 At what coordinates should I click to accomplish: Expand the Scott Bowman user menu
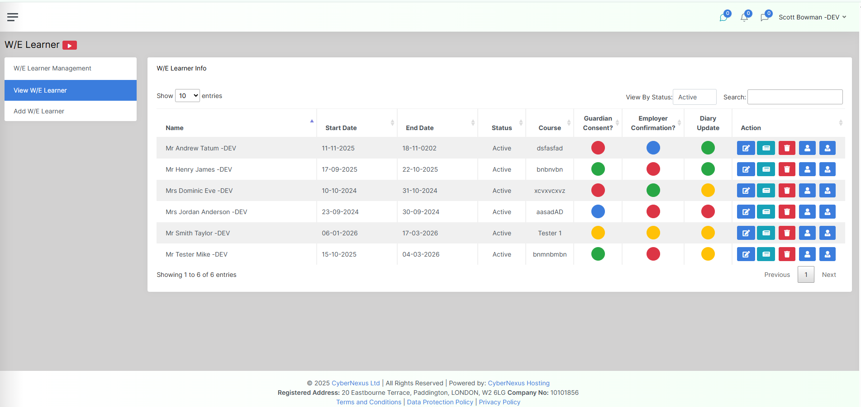(x=812, y=17)
